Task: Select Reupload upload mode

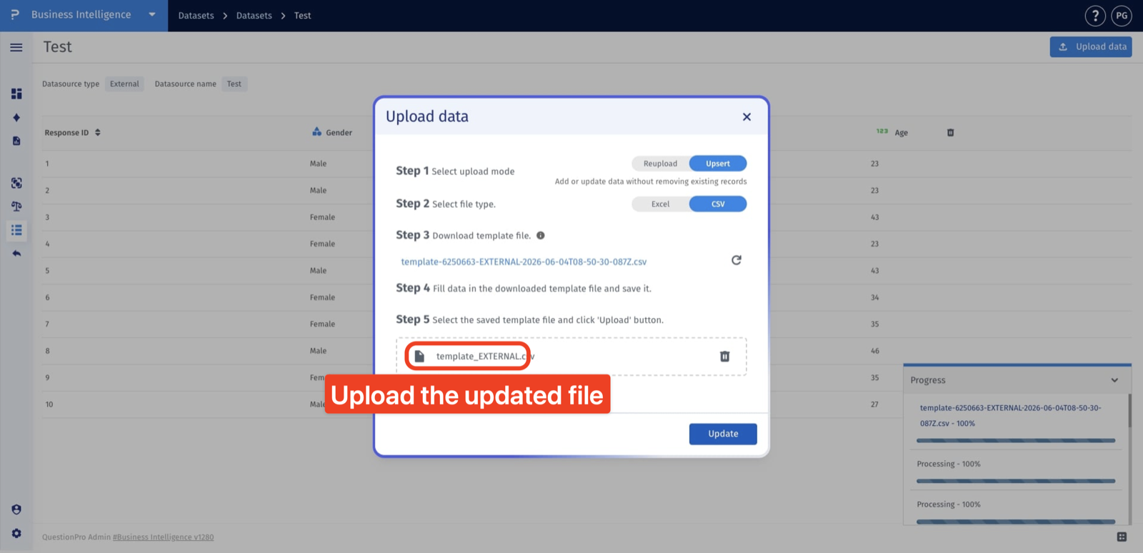Action: (660, 164)
